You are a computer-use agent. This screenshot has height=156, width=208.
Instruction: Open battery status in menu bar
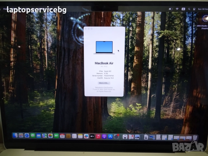point(171,9)
